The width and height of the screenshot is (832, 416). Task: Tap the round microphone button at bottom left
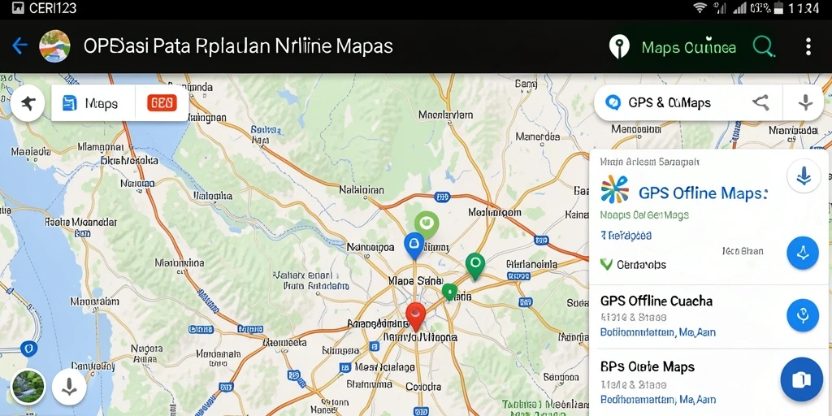tap(69, 386)
